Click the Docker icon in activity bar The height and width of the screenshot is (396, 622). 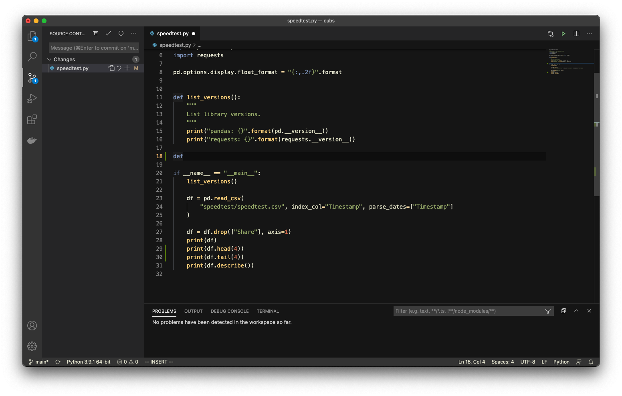(x=32, y=140)
